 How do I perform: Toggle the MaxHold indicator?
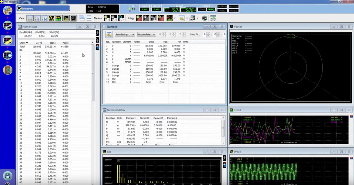234,6
